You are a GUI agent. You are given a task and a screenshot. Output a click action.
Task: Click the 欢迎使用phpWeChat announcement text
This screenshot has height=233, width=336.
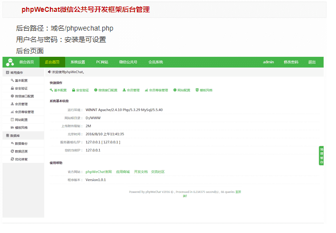(68, 72)
